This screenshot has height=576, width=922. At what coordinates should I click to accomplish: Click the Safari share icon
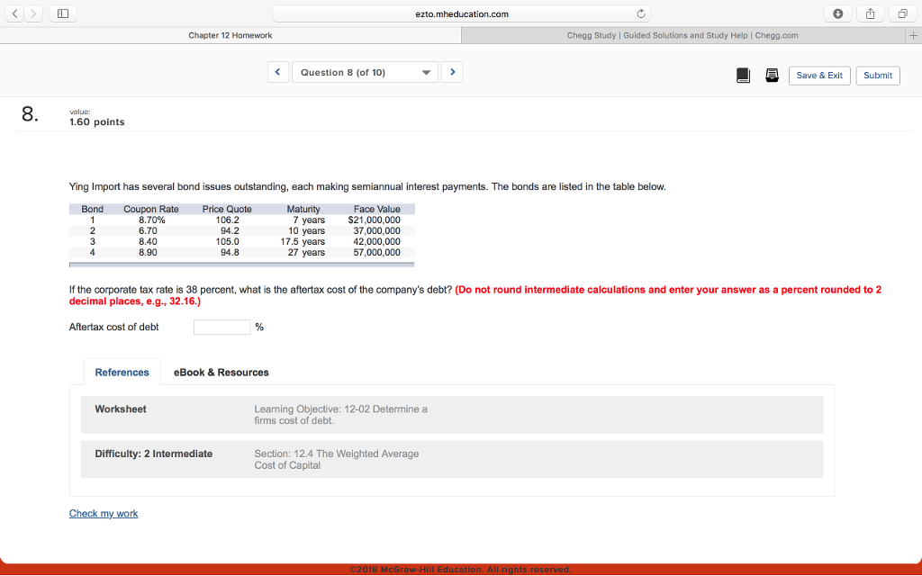pos(871,13)
